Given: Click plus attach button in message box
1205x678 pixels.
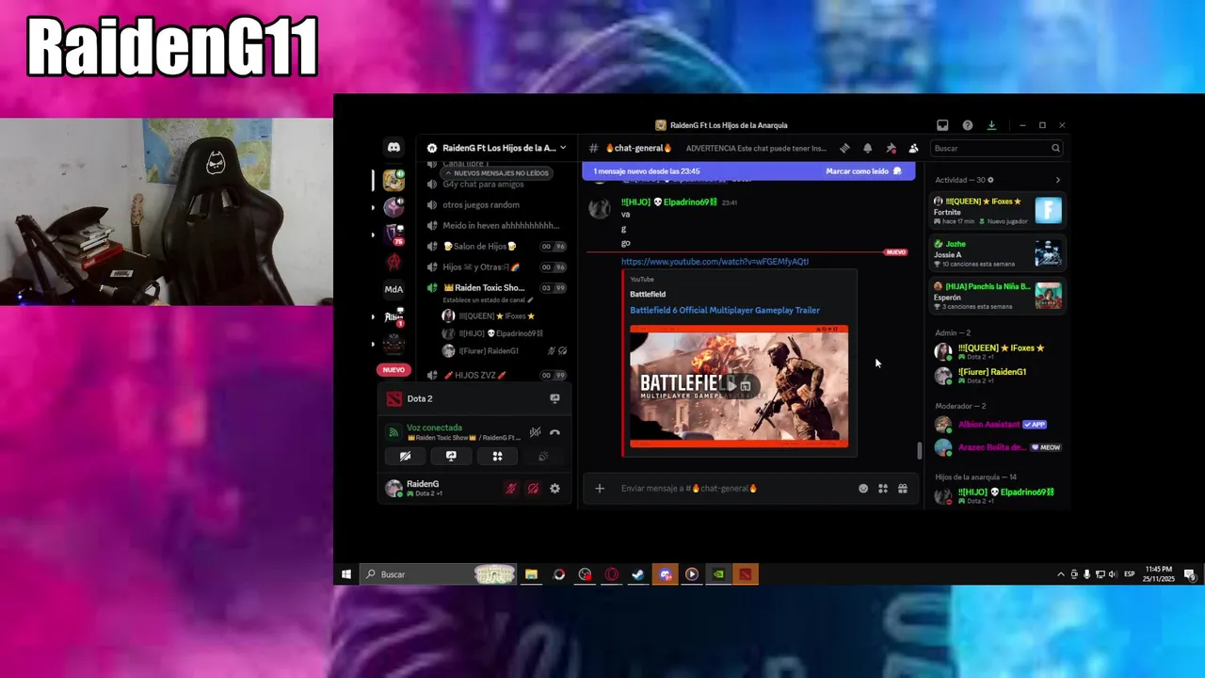Looking at the screenshot, I should click(x=600, y=488).
